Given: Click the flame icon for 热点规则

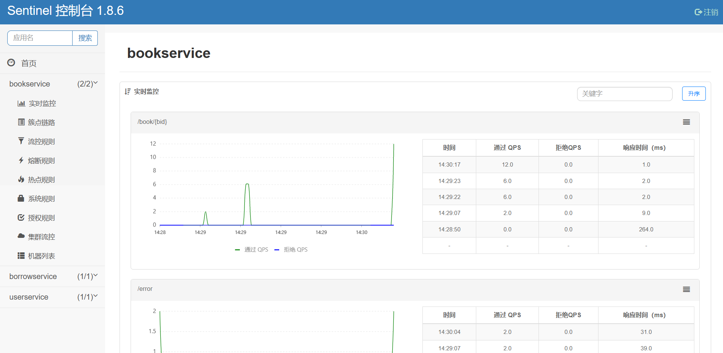Looking at the screenshot, I should tap(21, 179).
